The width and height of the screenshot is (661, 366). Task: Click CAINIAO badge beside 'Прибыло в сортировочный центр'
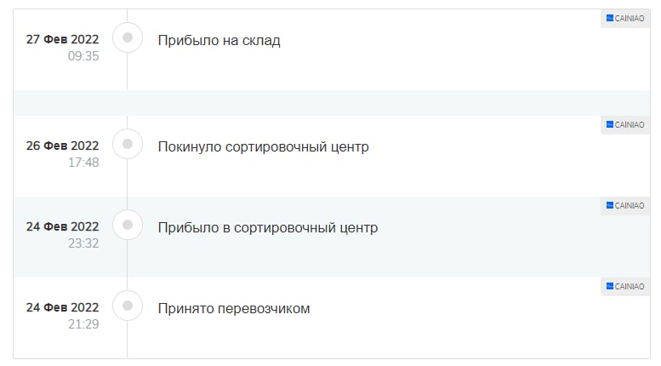click(x=625, y=206)
